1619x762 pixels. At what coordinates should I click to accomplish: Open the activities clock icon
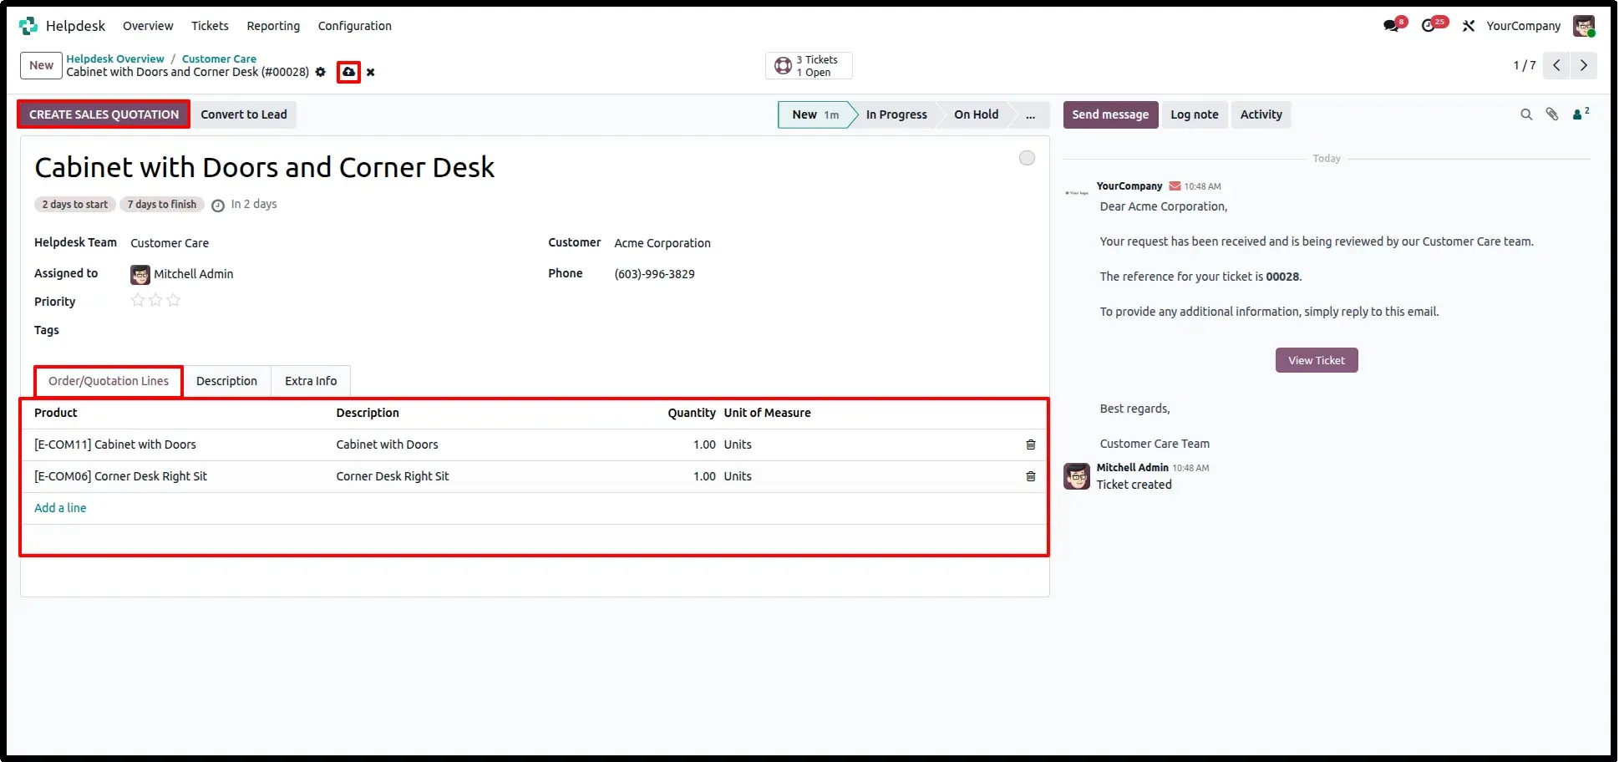[x=1429, y=26]
